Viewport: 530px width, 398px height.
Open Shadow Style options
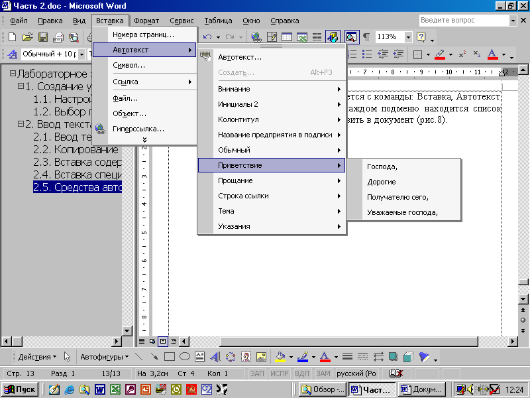point(393,357)
